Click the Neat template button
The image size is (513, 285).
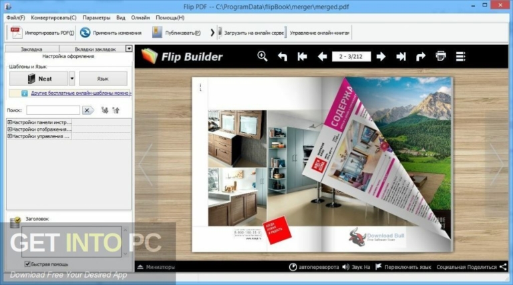(x=39, y=79)
